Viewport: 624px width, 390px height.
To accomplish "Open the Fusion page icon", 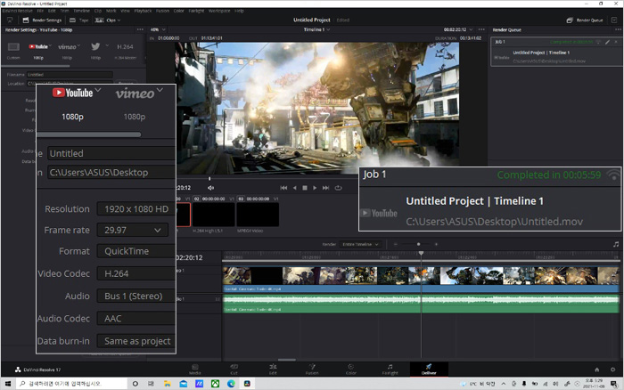I will tap(312, 366).
